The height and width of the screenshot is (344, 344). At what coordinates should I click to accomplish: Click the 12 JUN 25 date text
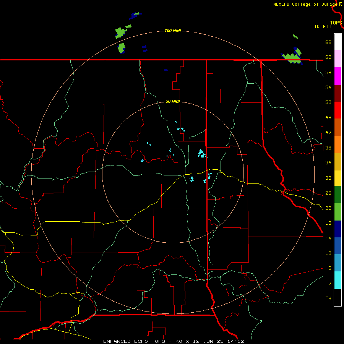tap(208, 341)
